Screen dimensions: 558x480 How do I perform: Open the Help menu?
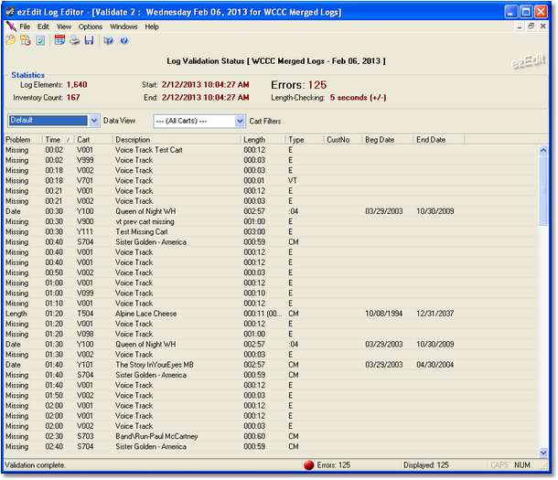click(152, 27)
